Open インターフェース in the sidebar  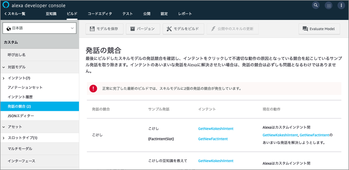tap(39, 161)
